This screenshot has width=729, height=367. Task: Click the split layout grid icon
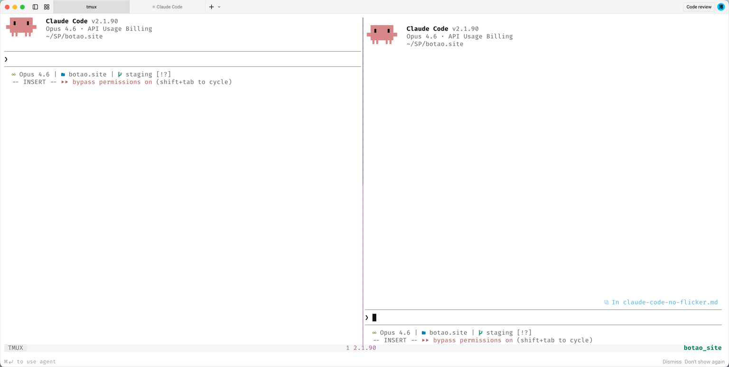point(47,7)
